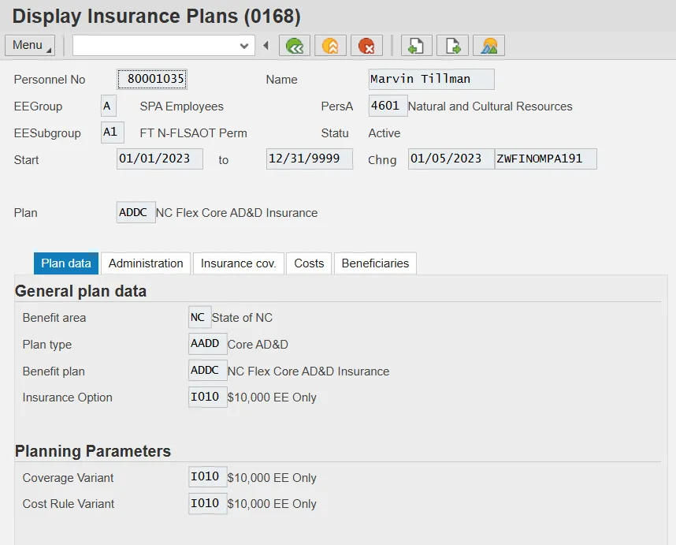Click the red Cancel button

(366, 46)
